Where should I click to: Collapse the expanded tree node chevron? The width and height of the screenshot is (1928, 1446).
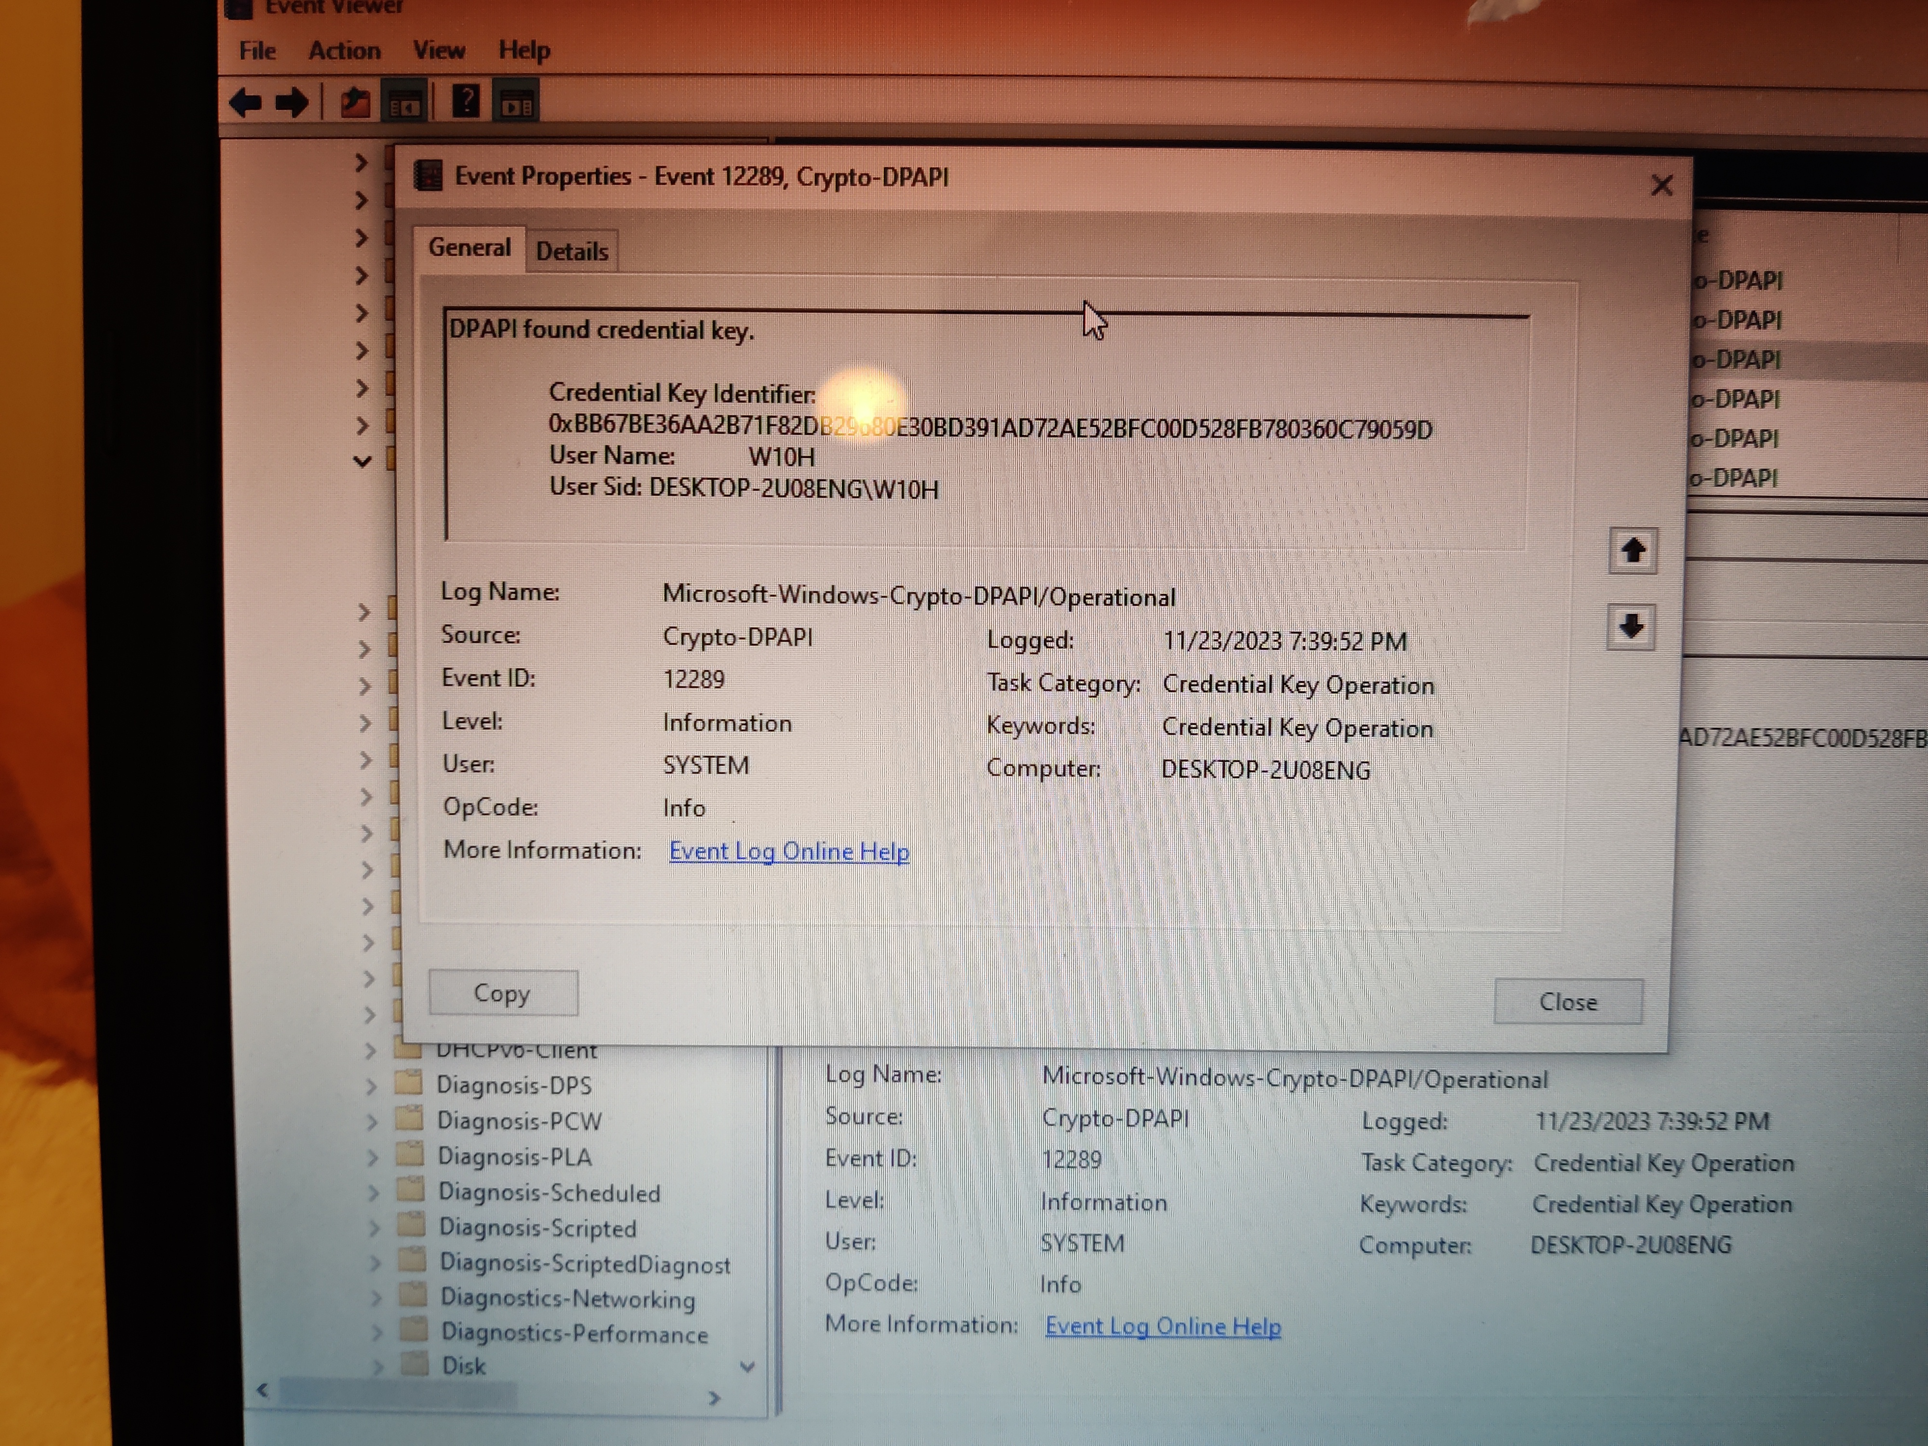pos(361,461)
